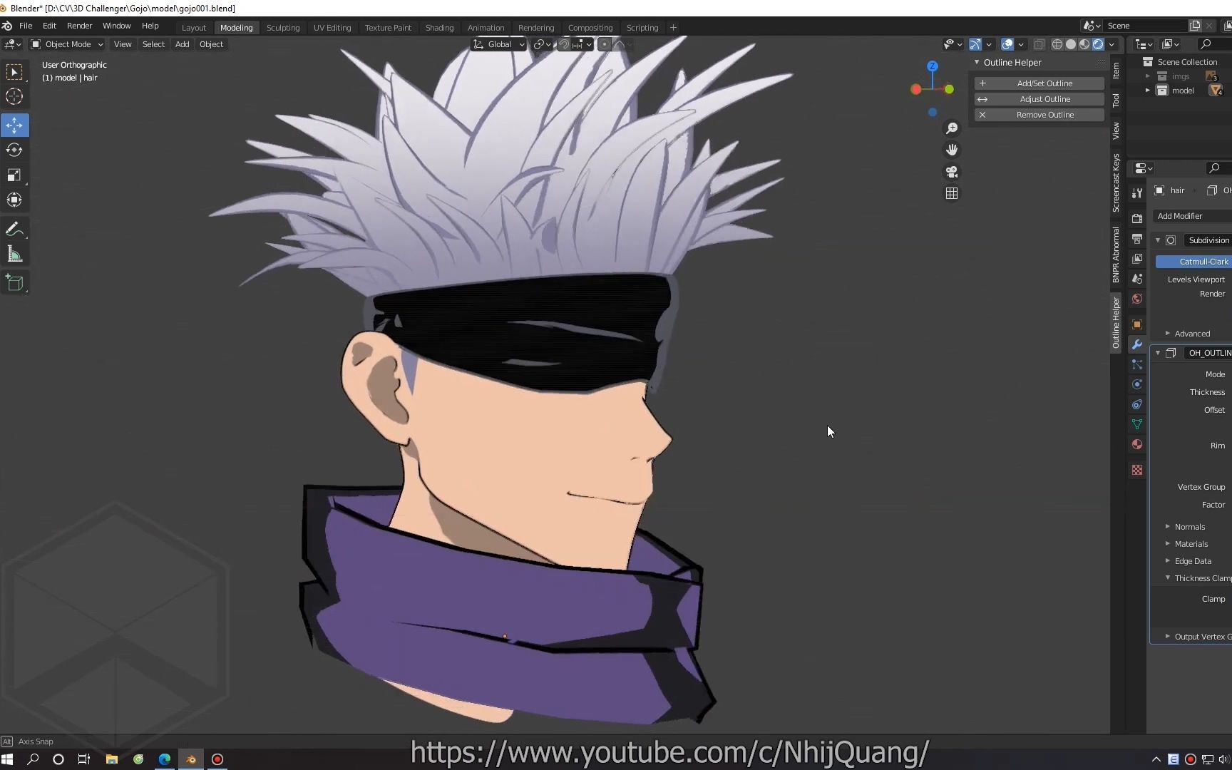Toggle viewport overlays display
1232x770 pixels.
click(x=1007, y=44)
